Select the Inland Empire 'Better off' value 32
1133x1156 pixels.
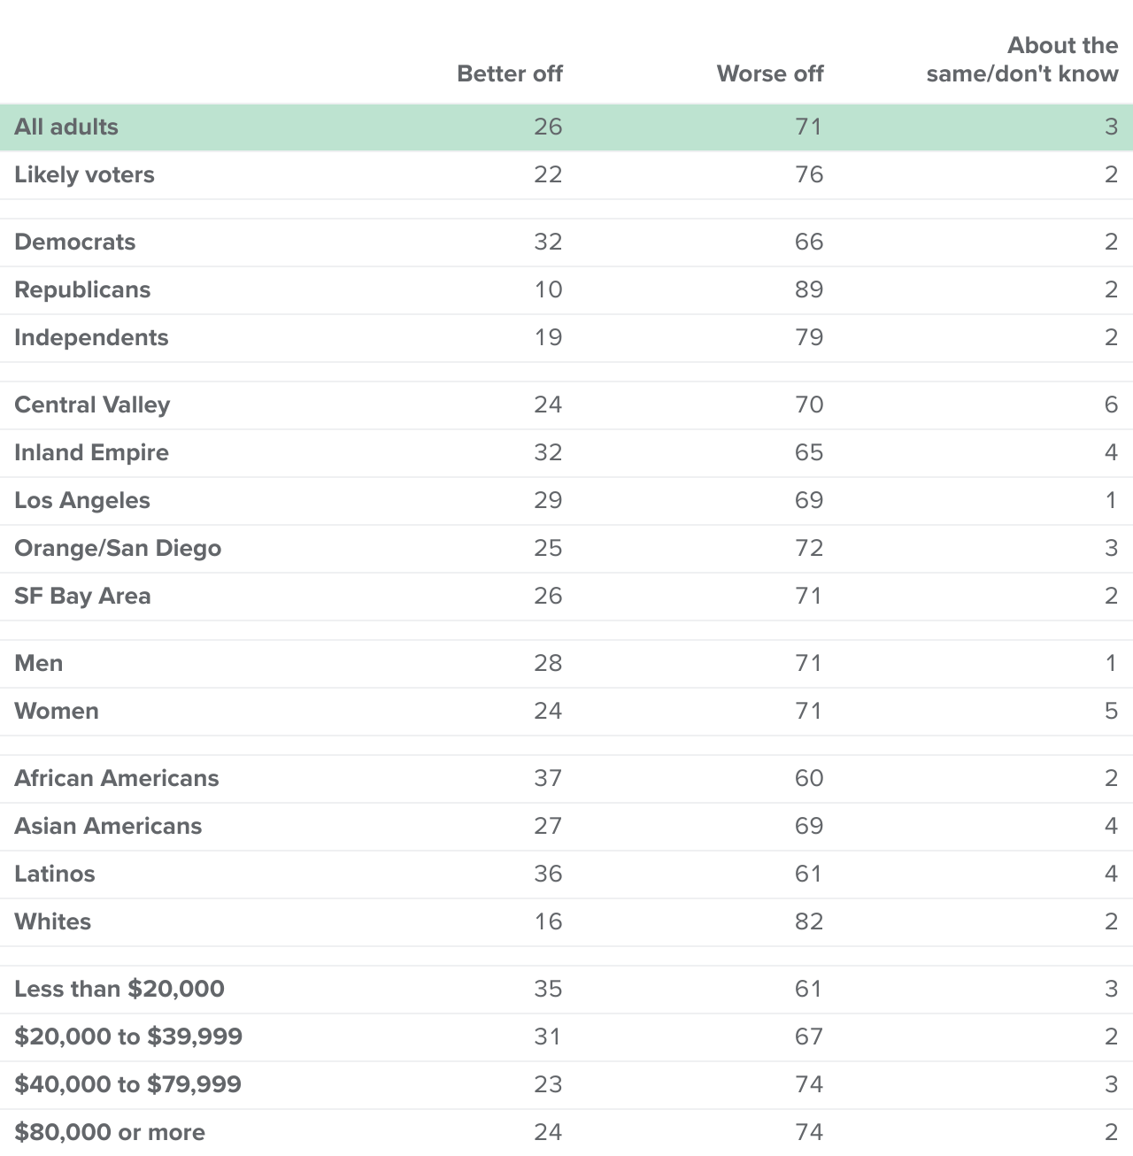pos(548,452)
